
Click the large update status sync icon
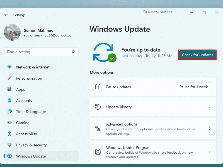coord(105,52)
